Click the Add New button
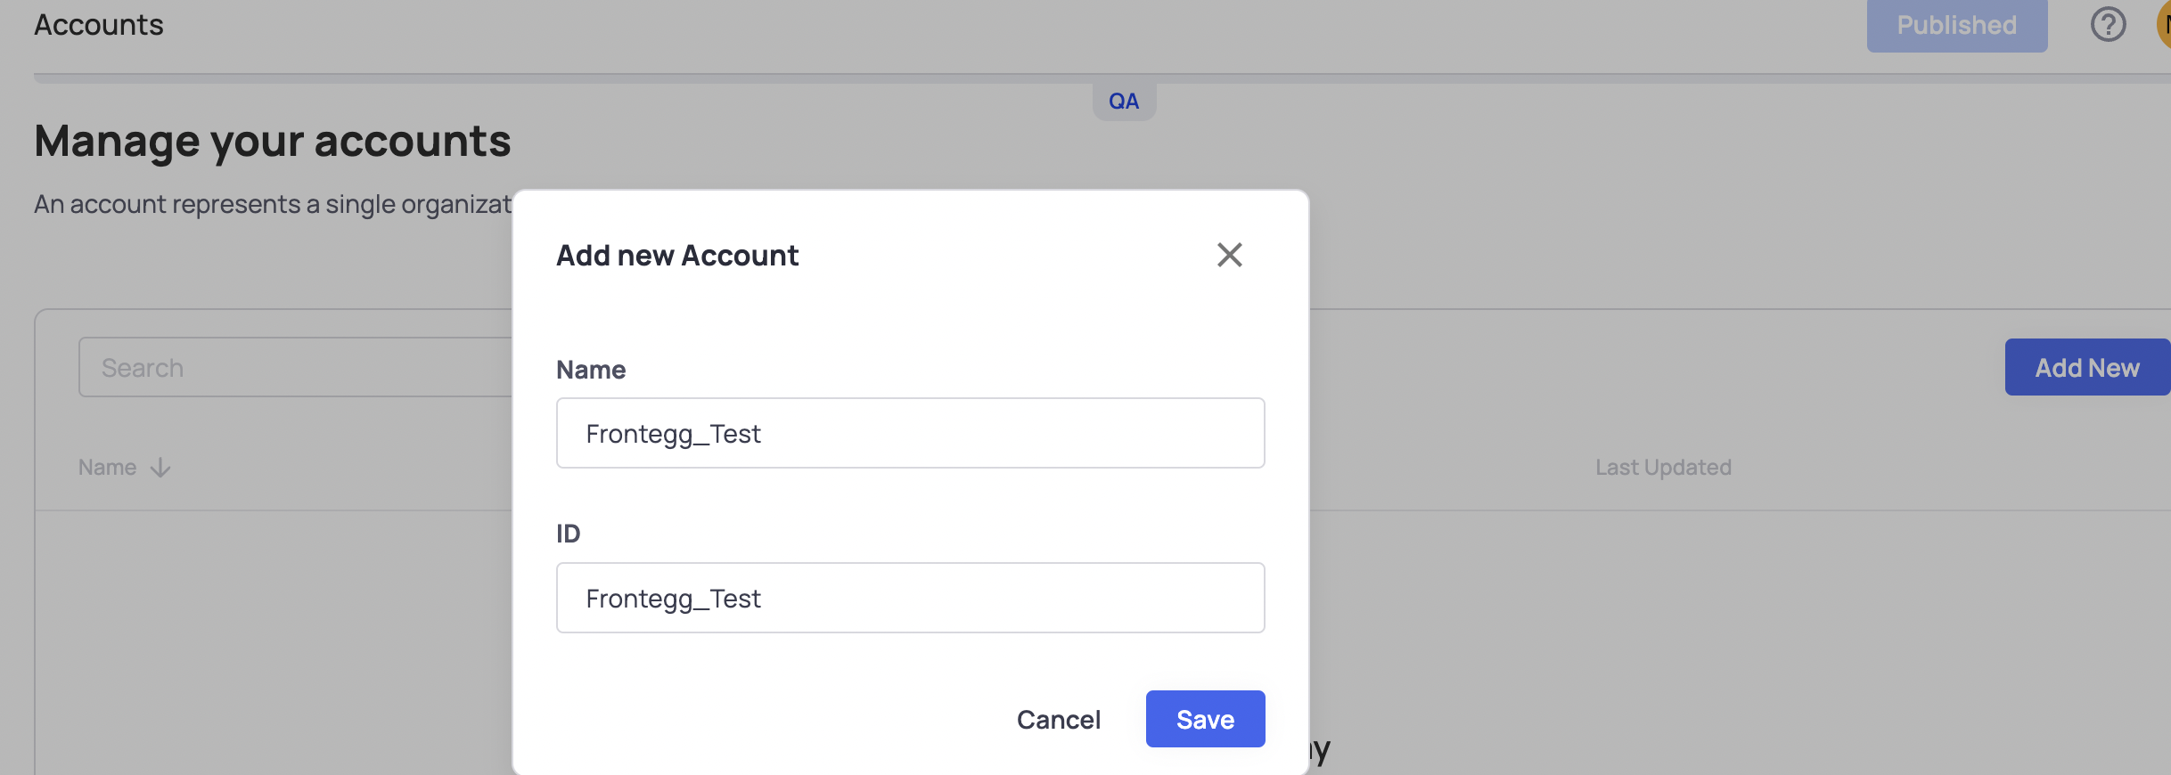The width and height of the screenshot is (2171, 775). tap(2086, 367)
